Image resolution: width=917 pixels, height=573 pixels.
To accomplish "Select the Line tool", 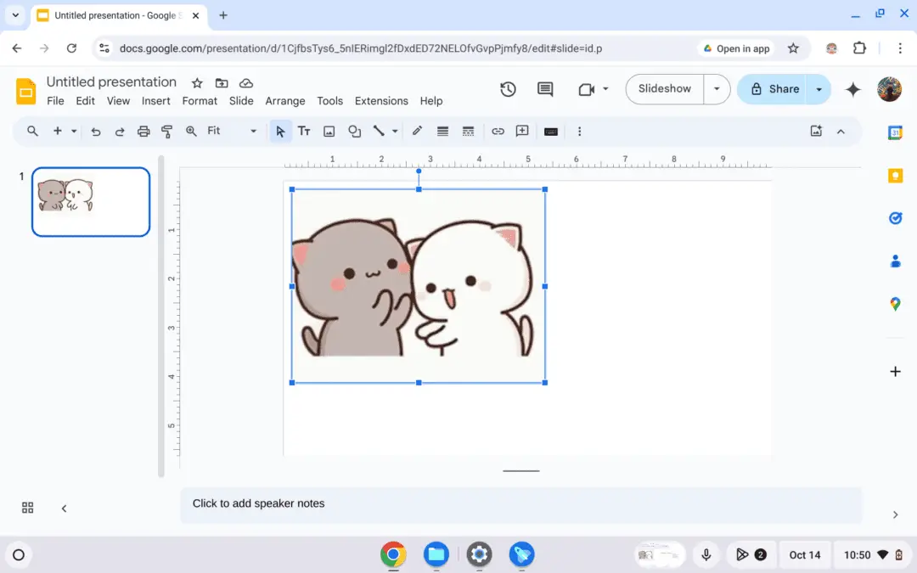I will 378,131.
